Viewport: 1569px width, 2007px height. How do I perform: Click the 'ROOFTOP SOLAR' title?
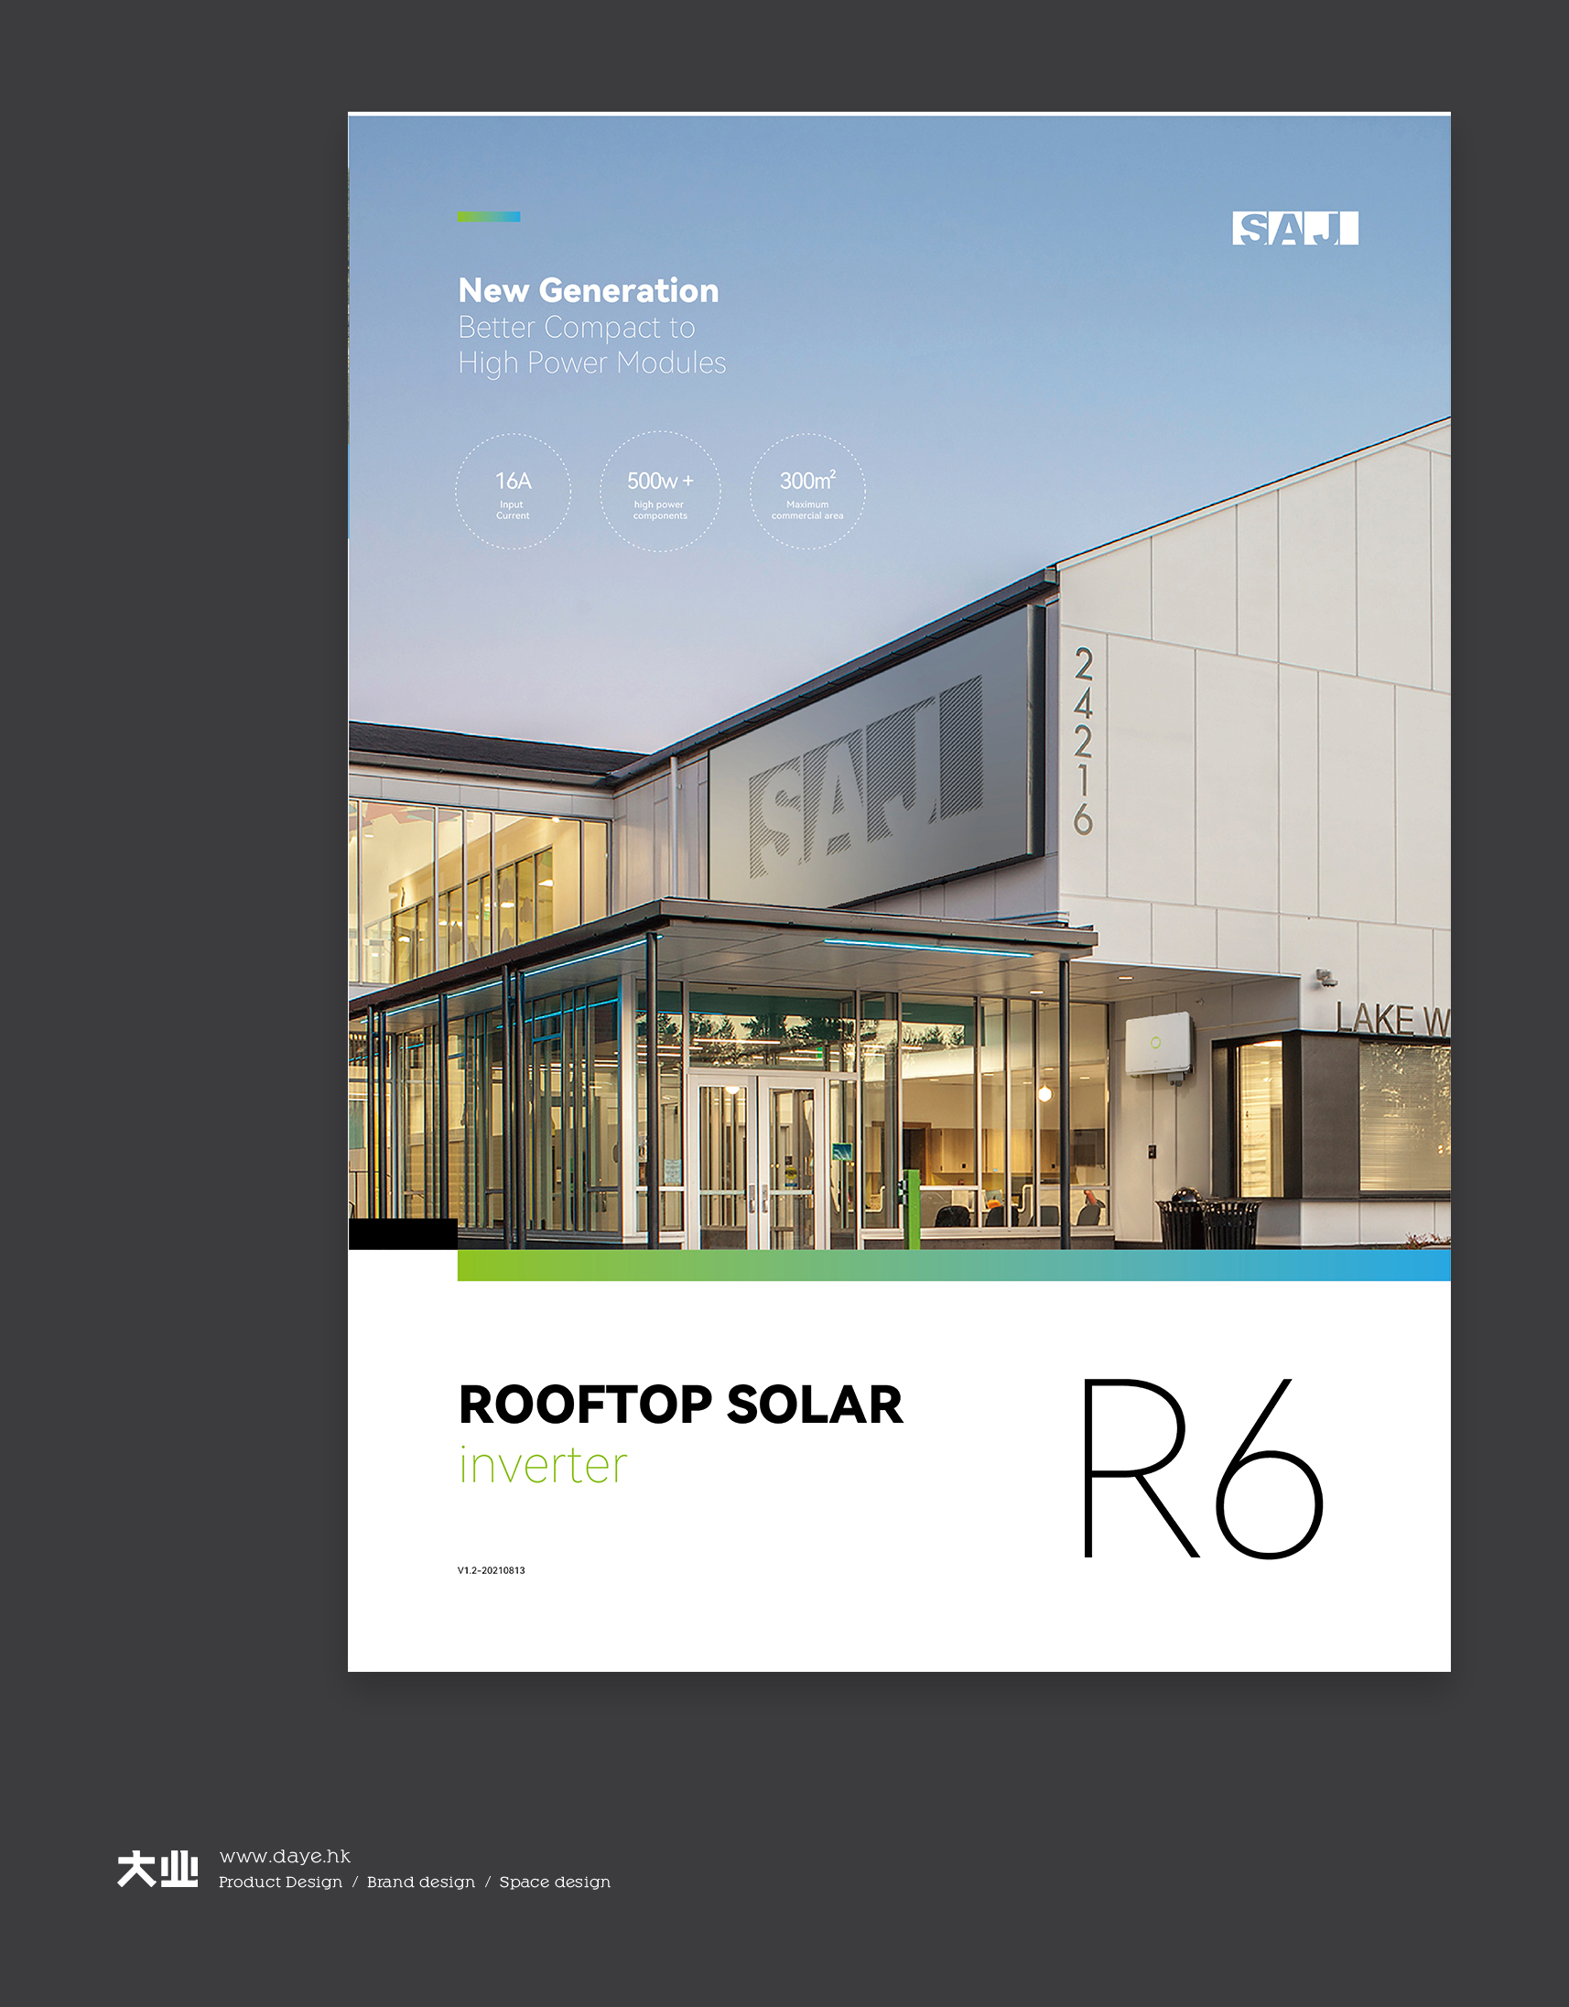681,1405
